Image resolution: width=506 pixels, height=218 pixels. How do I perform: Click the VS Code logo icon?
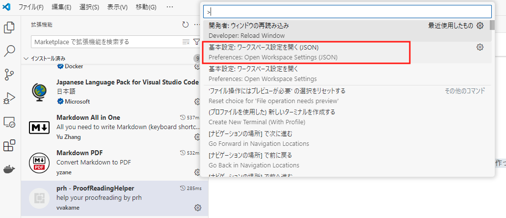click(6, 7)
